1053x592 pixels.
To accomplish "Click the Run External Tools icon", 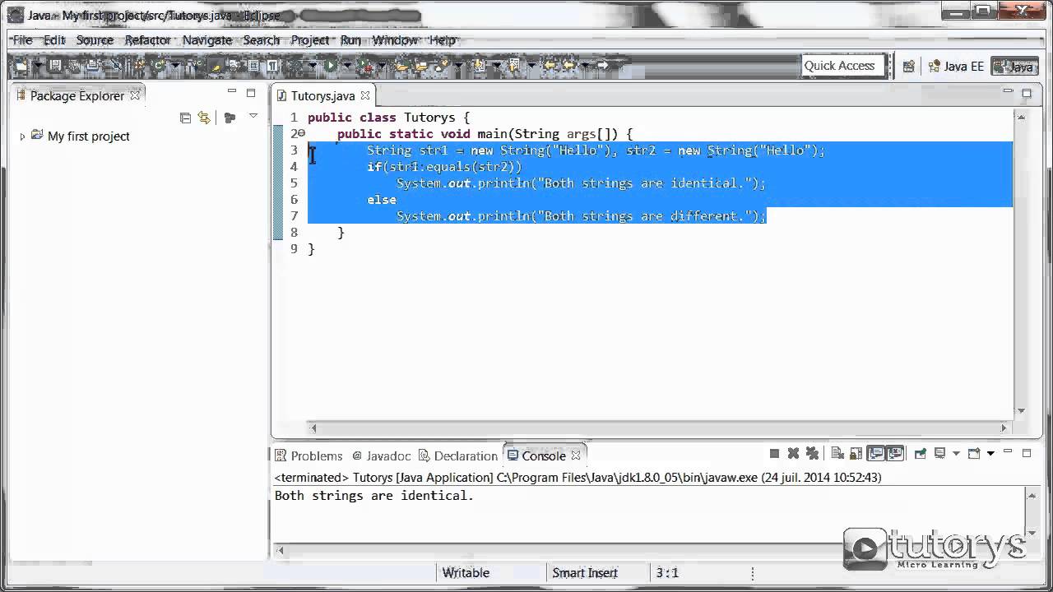I will tap(365, 66).
